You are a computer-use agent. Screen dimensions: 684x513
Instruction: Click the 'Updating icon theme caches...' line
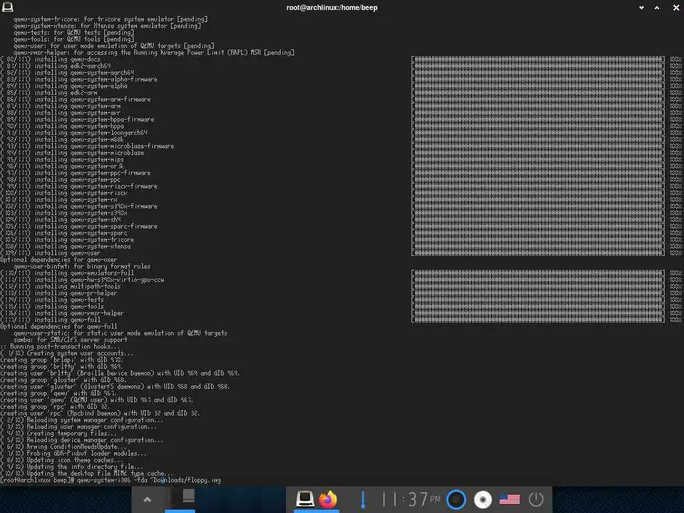[x=62, y=460]
